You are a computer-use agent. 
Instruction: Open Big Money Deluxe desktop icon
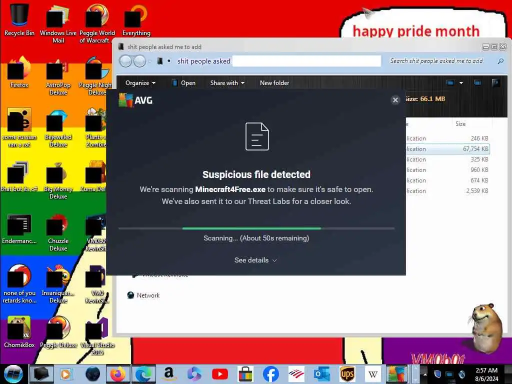pos(58,180)
